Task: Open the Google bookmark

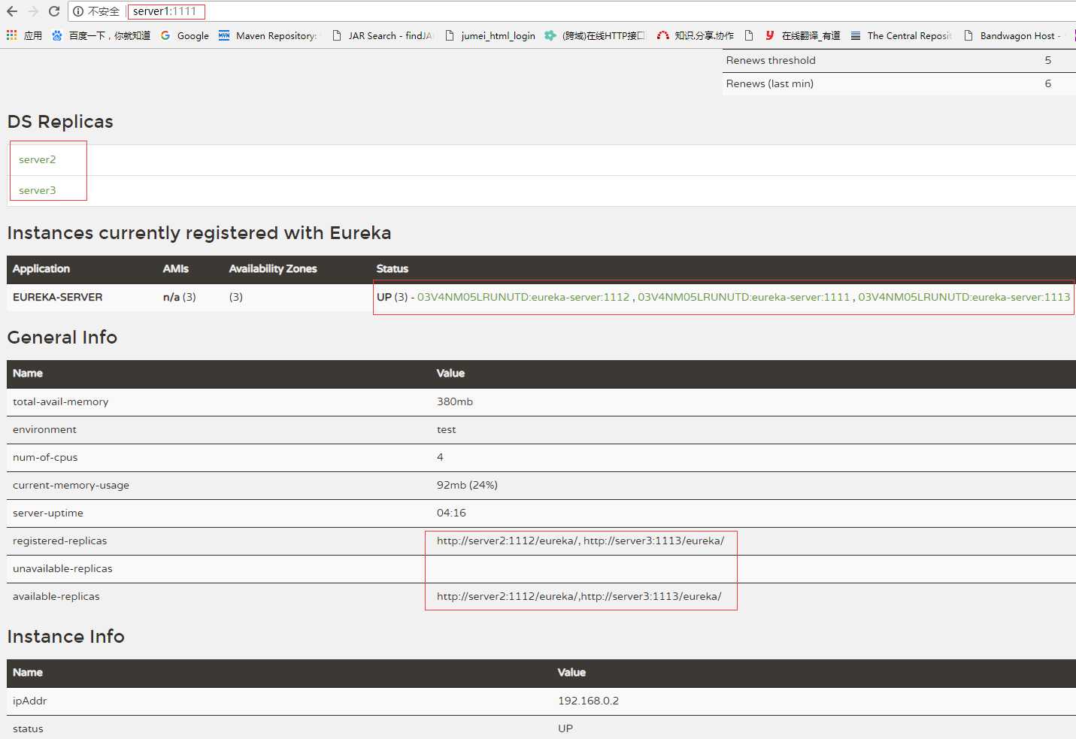Action: pyautogui.click(x=185, y=35)
